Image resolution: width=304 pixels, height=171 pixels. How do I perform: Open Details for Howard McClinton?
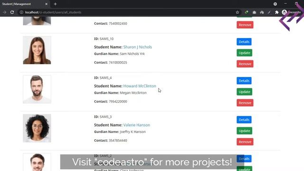[x=244, y=81]
